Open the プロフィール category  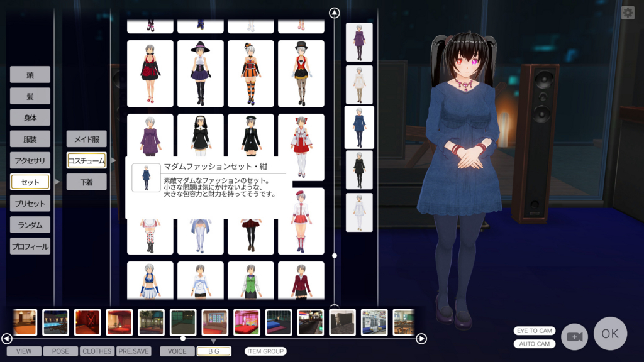tap(30, 246)
